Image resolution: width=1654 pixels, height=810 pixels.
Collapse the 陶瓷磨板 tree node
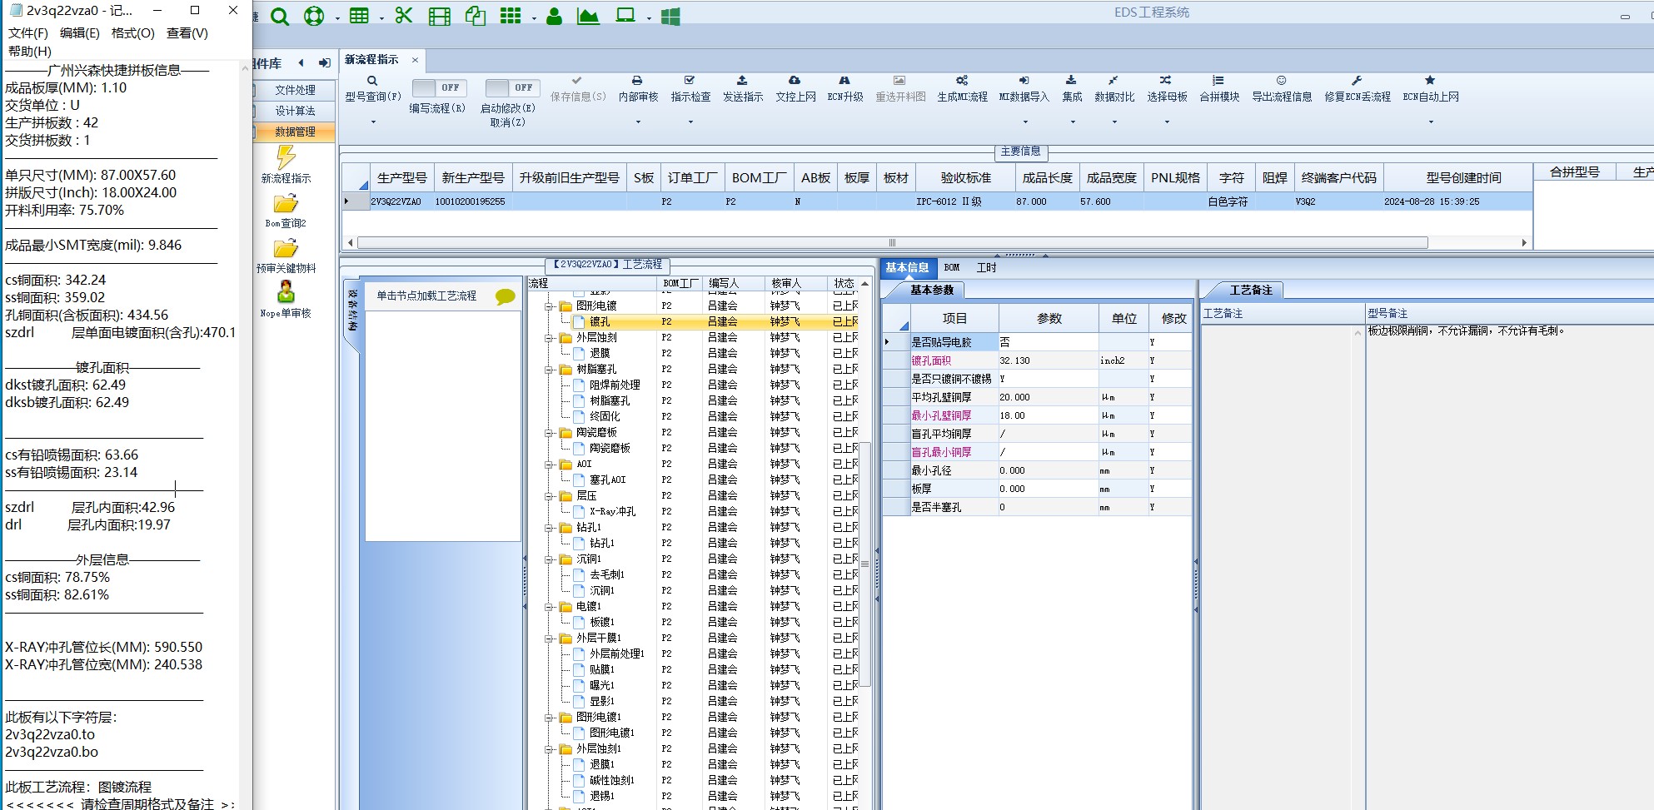pos(549,433)
